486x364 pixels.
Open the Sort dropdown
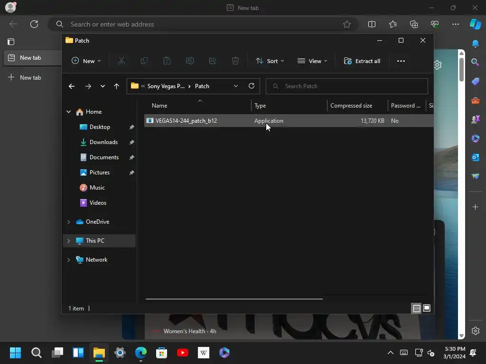270,61
